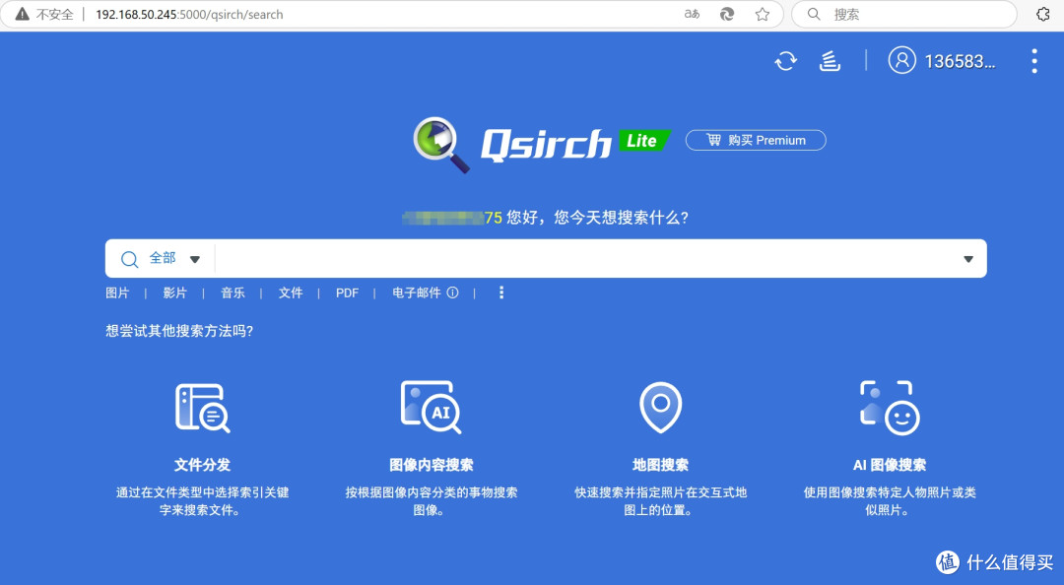Click the 地图搜索 title link
This screenshot has width=1064, height=585.
click(660, 465)
